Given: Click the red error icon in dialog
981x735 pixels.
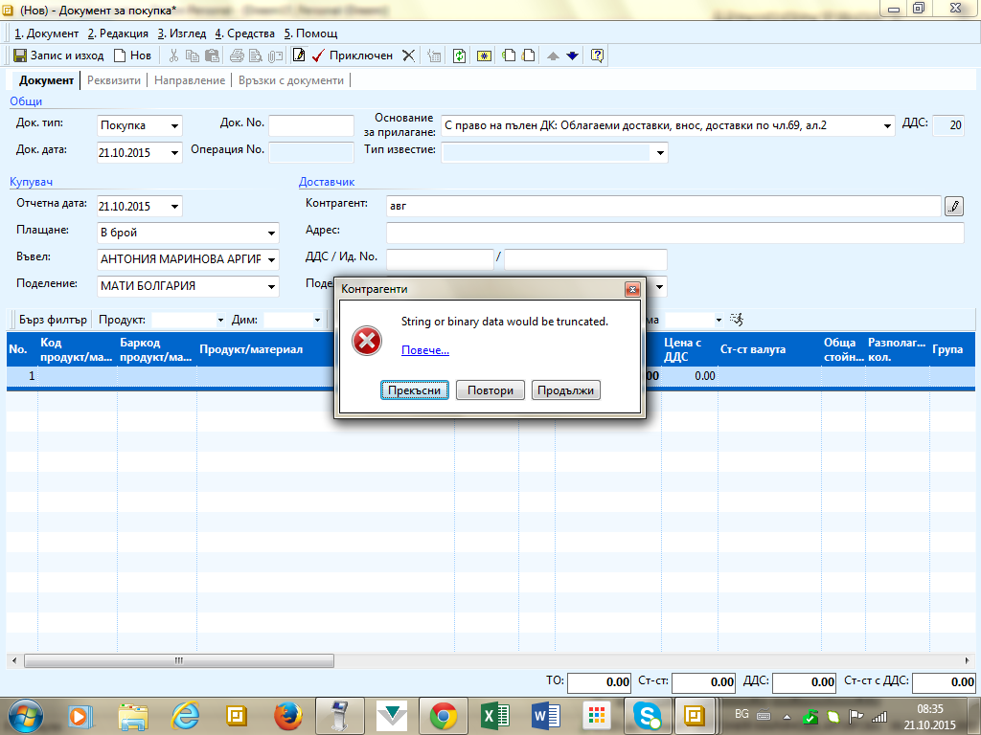Looking at the screenshot, I should (x=367, y=342).
